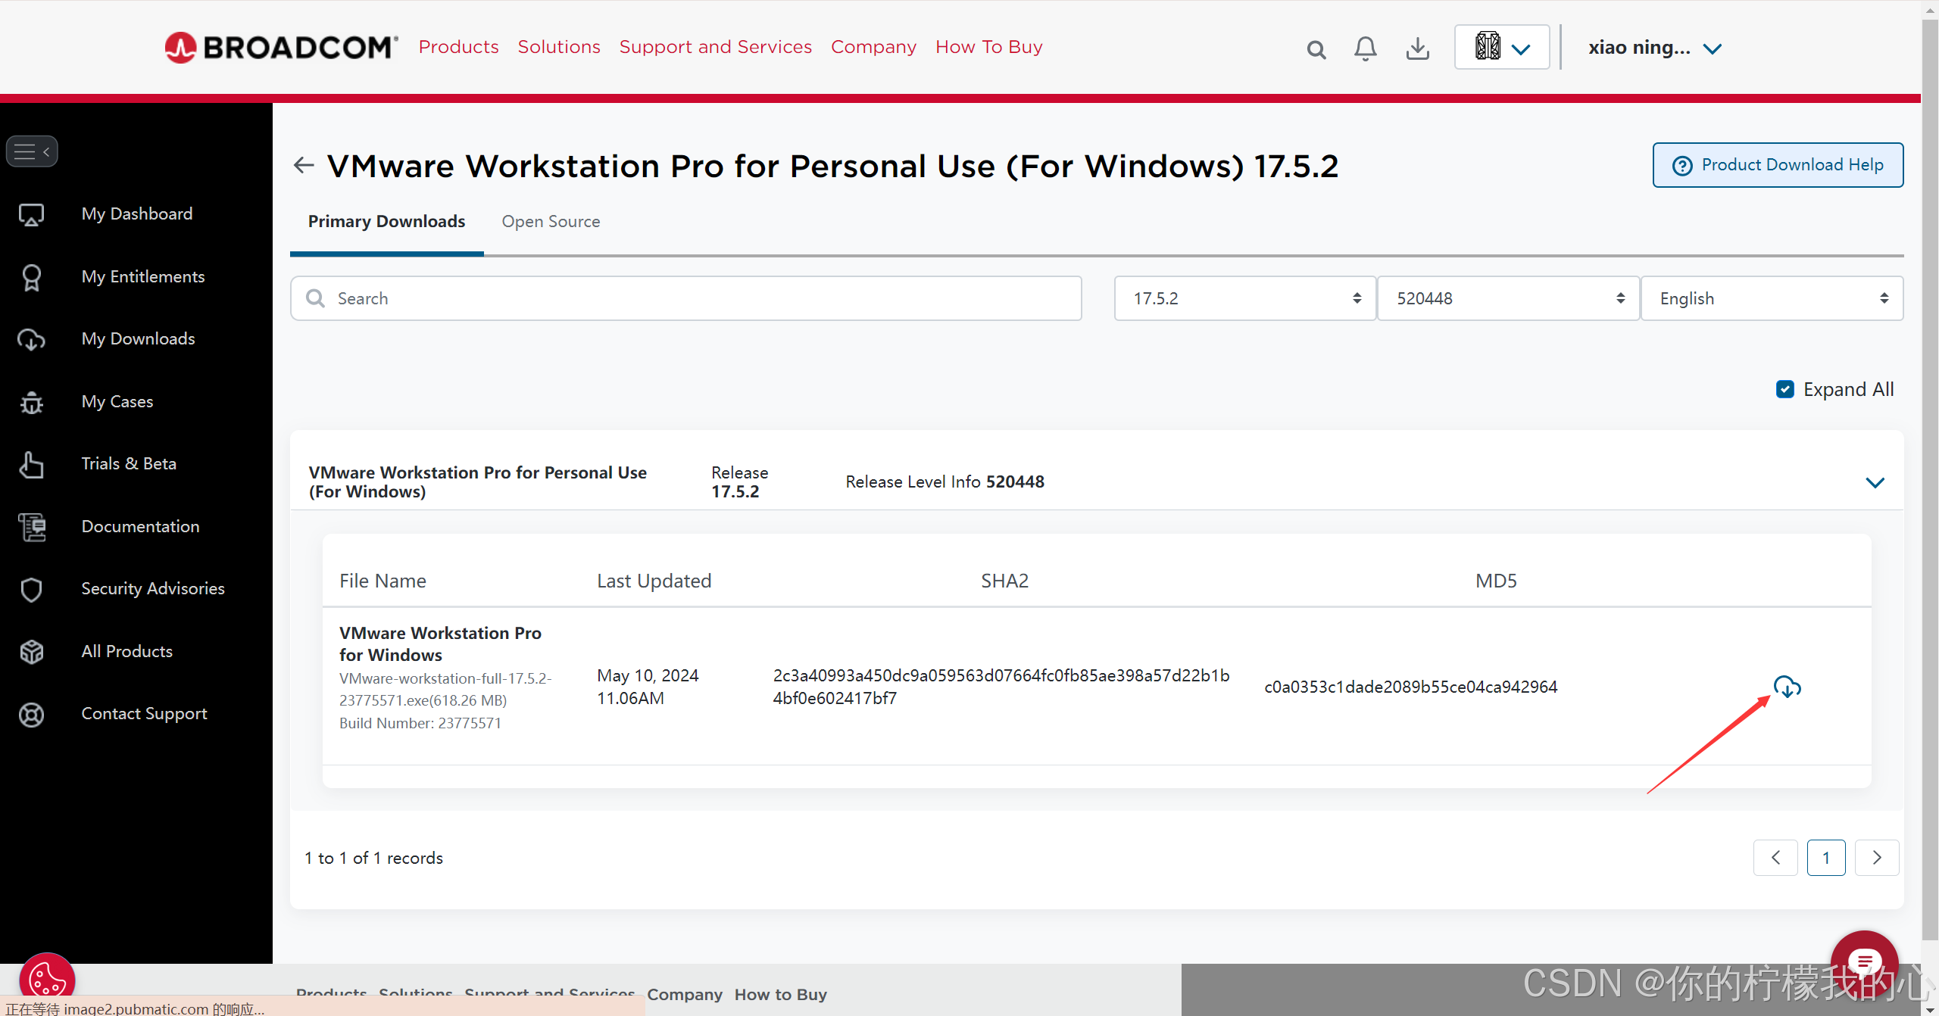Go back using the title arrow
The width and height of the screenshot is (1939, 1016).
304,165
